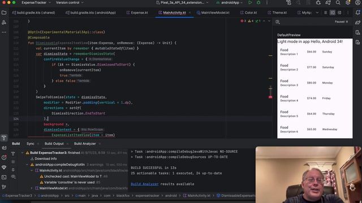Collapse the Build ExpenseTracker3 finished node
362x203 pixels.
click(x=23, y=153)
